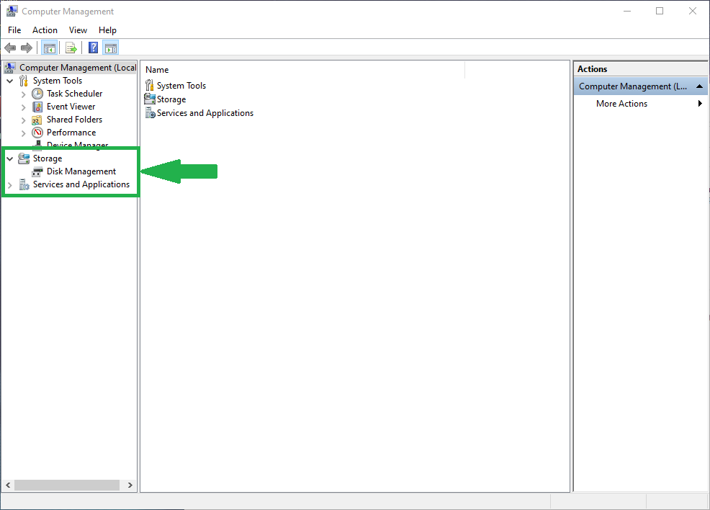Collapse the Storage tree node
This screenshot has width=710, height=510.
10,159
